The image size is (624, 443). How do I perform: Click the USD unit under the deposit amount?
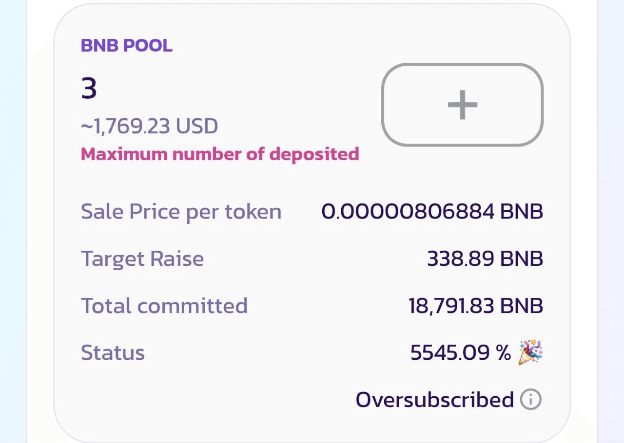[x=196, y=127]
